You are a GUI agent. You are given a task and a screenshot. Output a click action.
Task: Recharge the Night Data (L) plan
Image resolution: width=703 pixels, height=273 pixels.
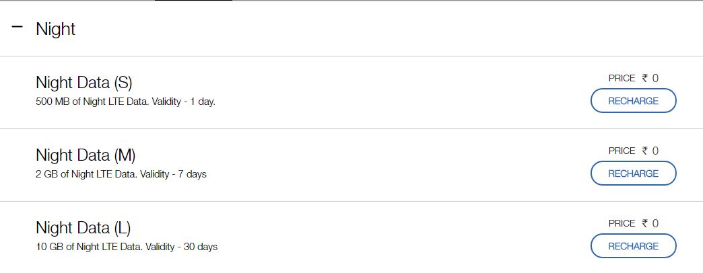pyautogui.click(x=633, y=246)
